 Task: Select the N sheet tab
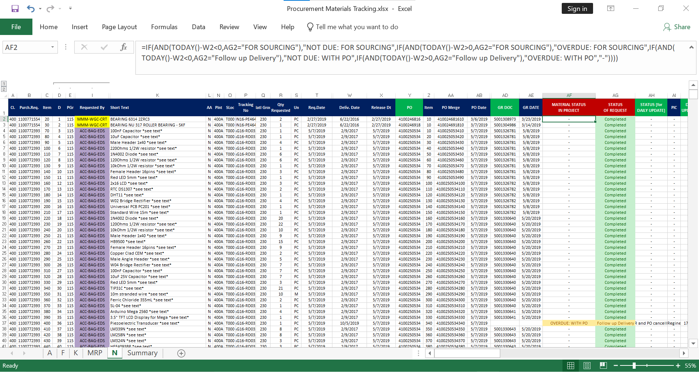point(115,353)
